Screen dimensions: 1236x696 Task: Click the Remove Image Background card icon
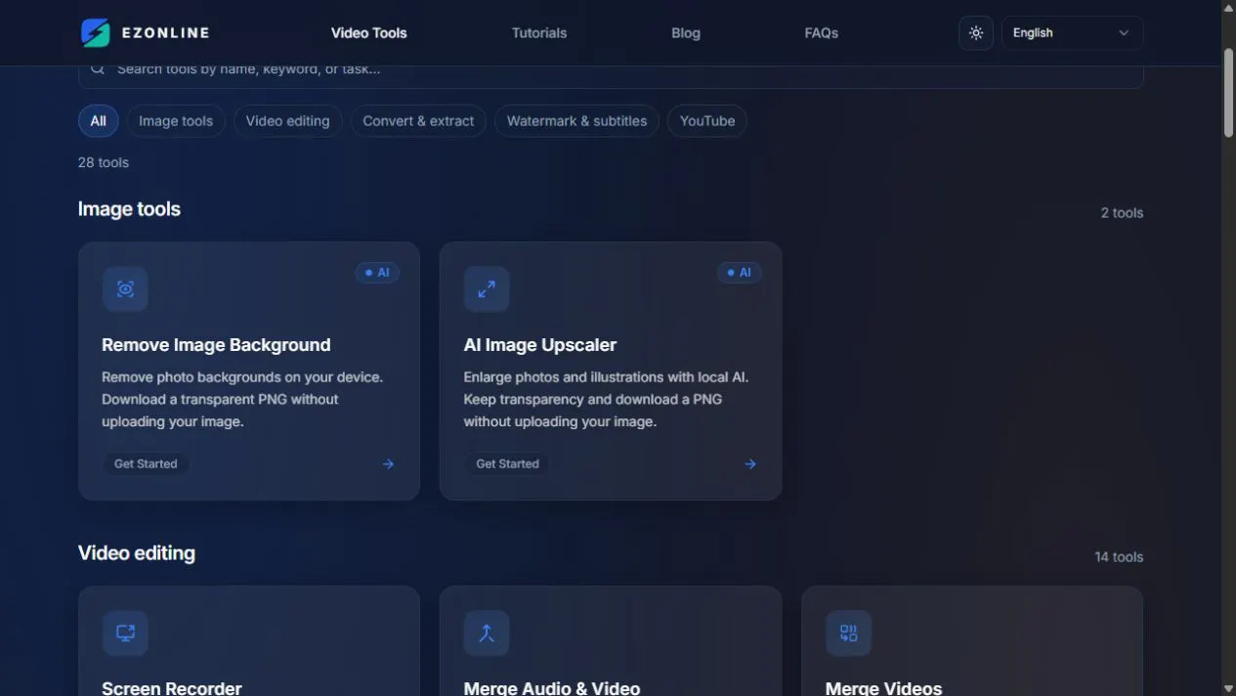pos(125,289)
